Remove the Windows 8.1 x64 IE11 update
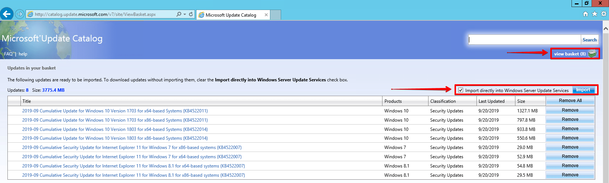 570,166
